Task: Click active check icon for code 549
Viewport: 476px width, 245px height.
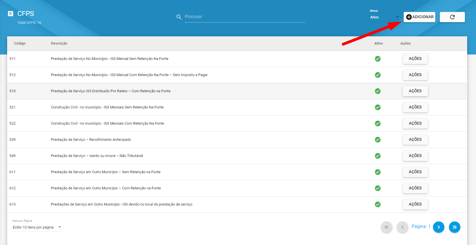Action: (378, 156)
